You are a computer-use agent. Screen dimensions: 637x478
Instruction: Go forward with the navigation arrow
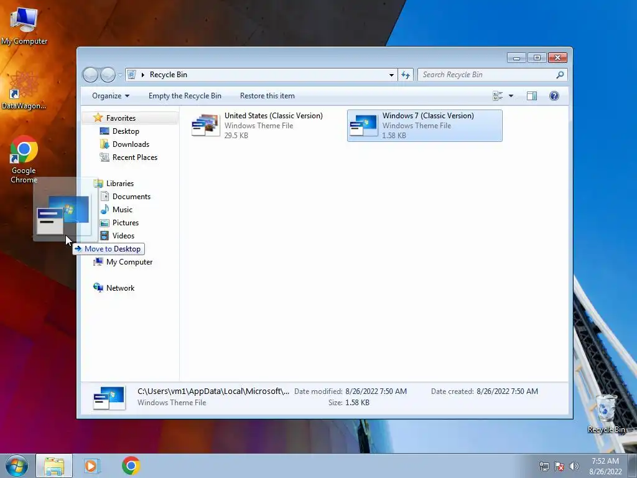click(108, 75)
